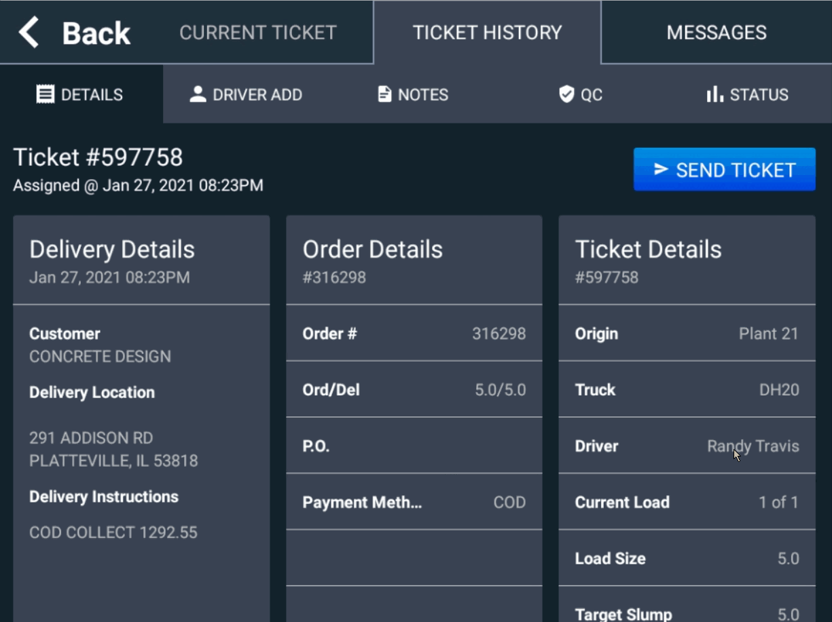Select the Origin Plant 21 row
This screenshot has height=622, width=832.
click(687, 333)
